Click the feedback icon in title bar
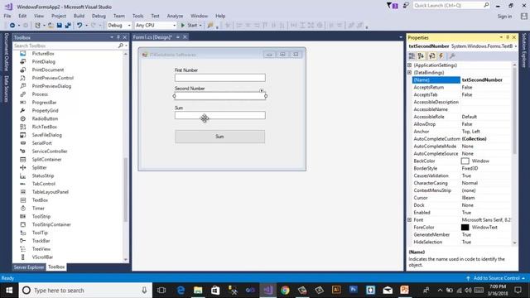530x298 pixels. coord(406,6)
